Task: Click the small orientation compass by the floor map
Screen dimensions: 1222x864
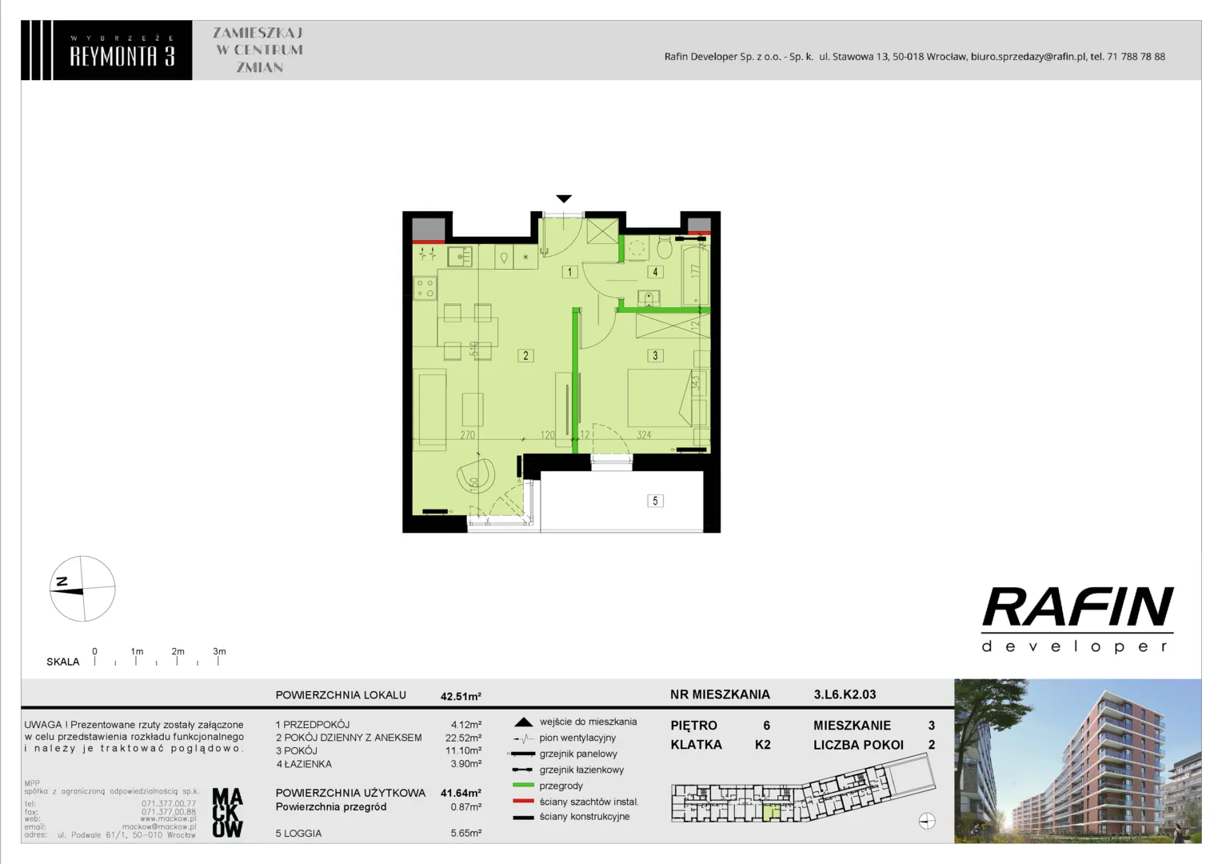Action: (x=927, y=821)
